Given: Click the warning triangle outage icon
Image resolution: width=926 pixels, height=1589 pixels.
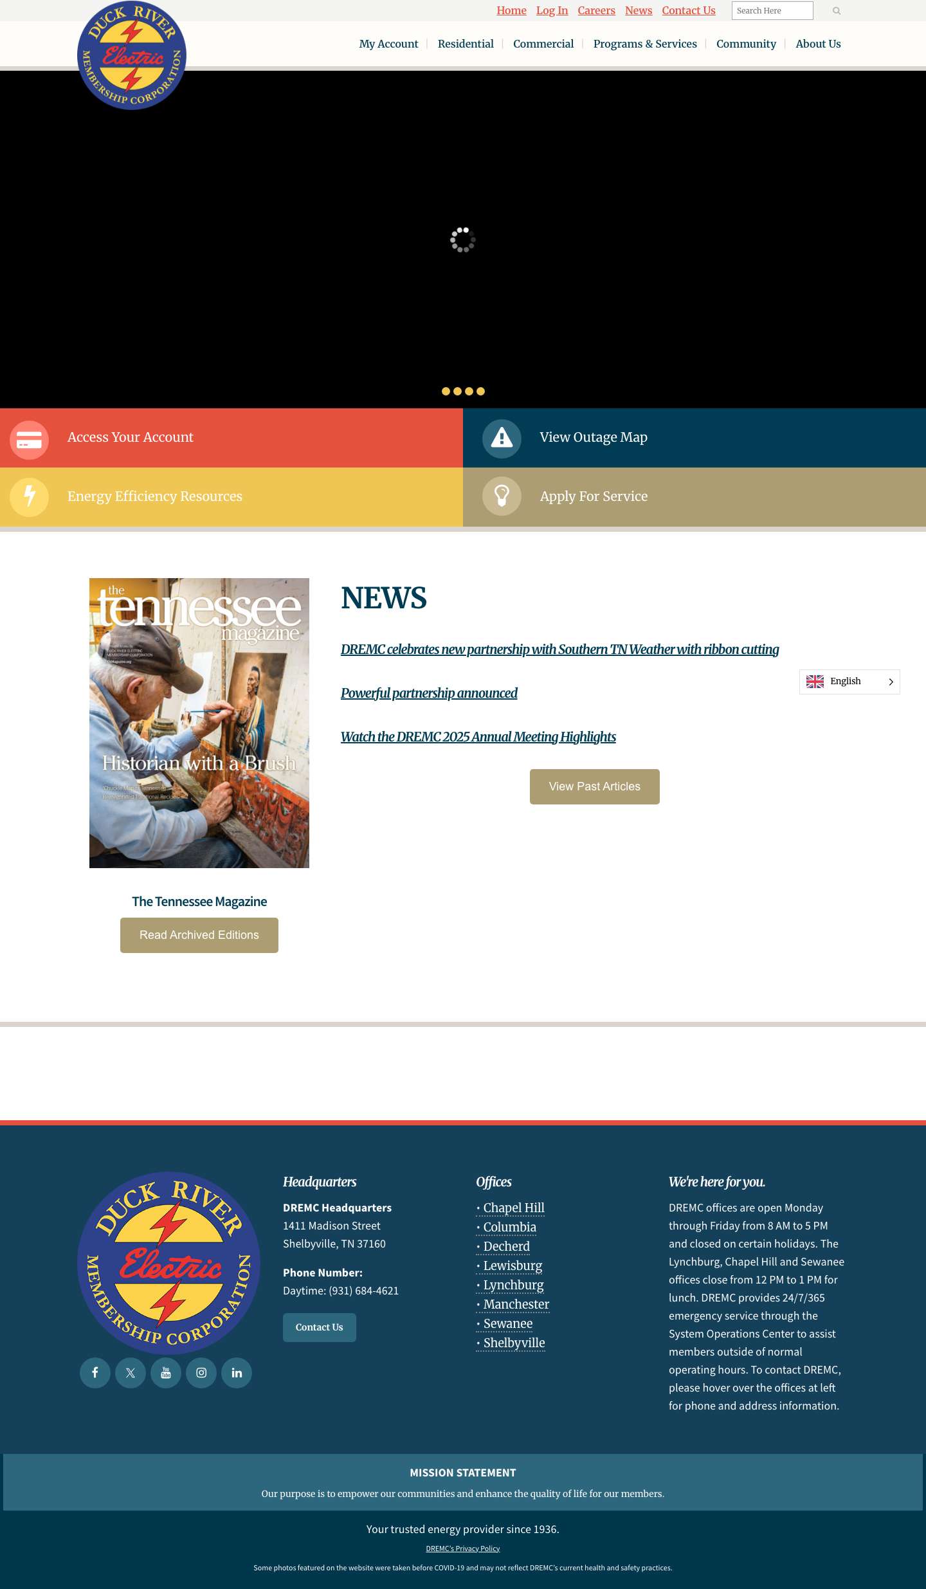Looking at the screenshot, I should click(x=502, y=439).
